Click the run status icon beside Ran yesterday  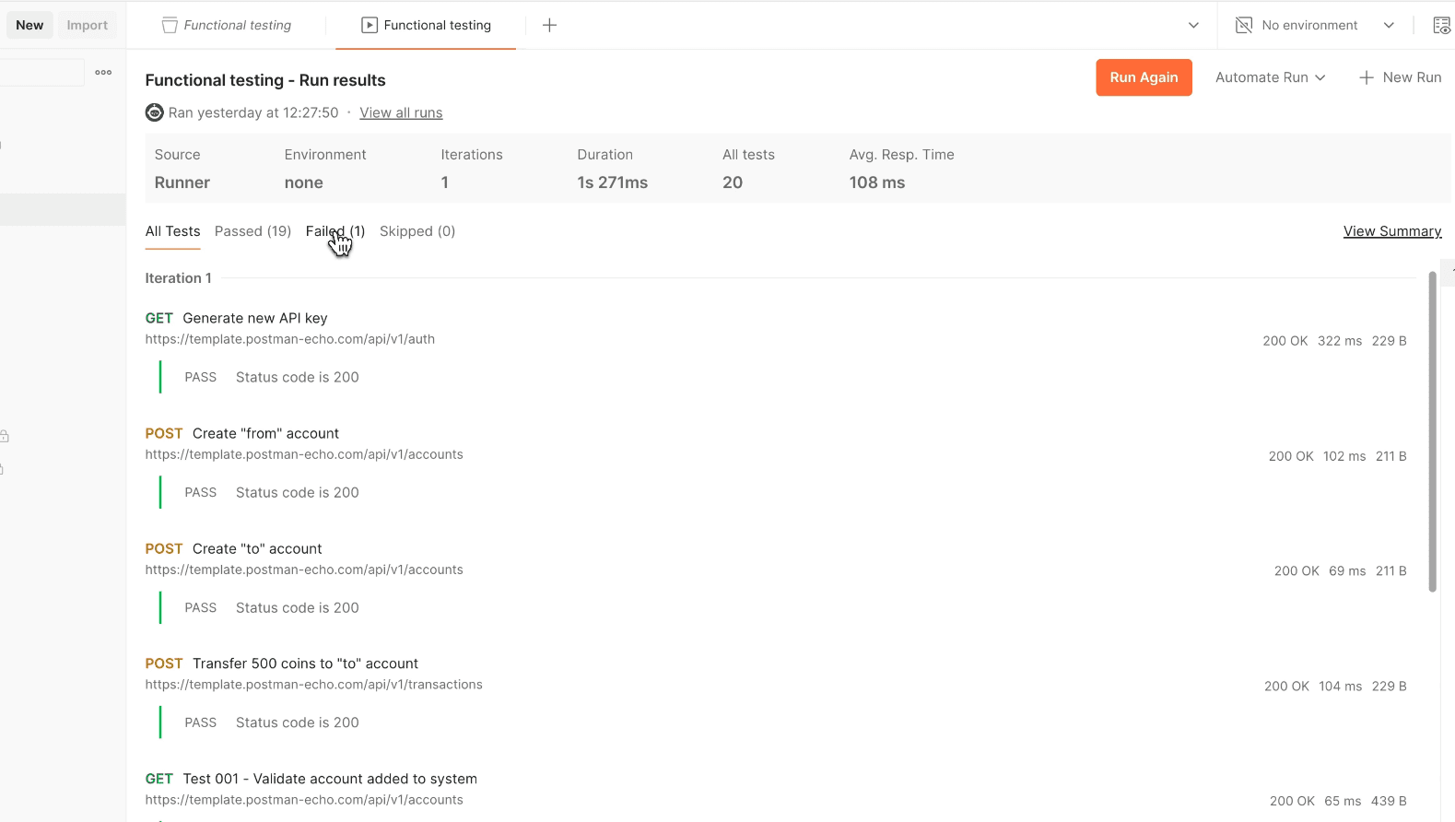point(154,112)
